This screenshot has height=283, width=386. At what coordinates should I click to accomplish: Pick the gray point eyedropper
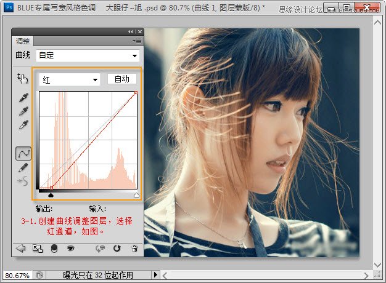point(23,111)
